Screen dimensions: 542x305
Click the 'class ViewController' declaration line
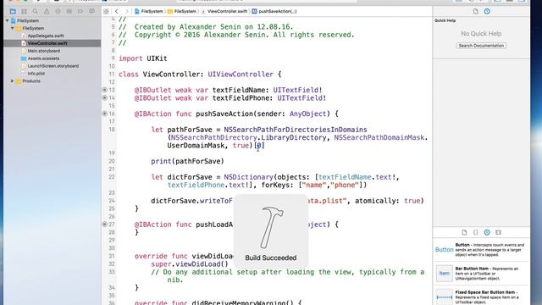[200, 74]
